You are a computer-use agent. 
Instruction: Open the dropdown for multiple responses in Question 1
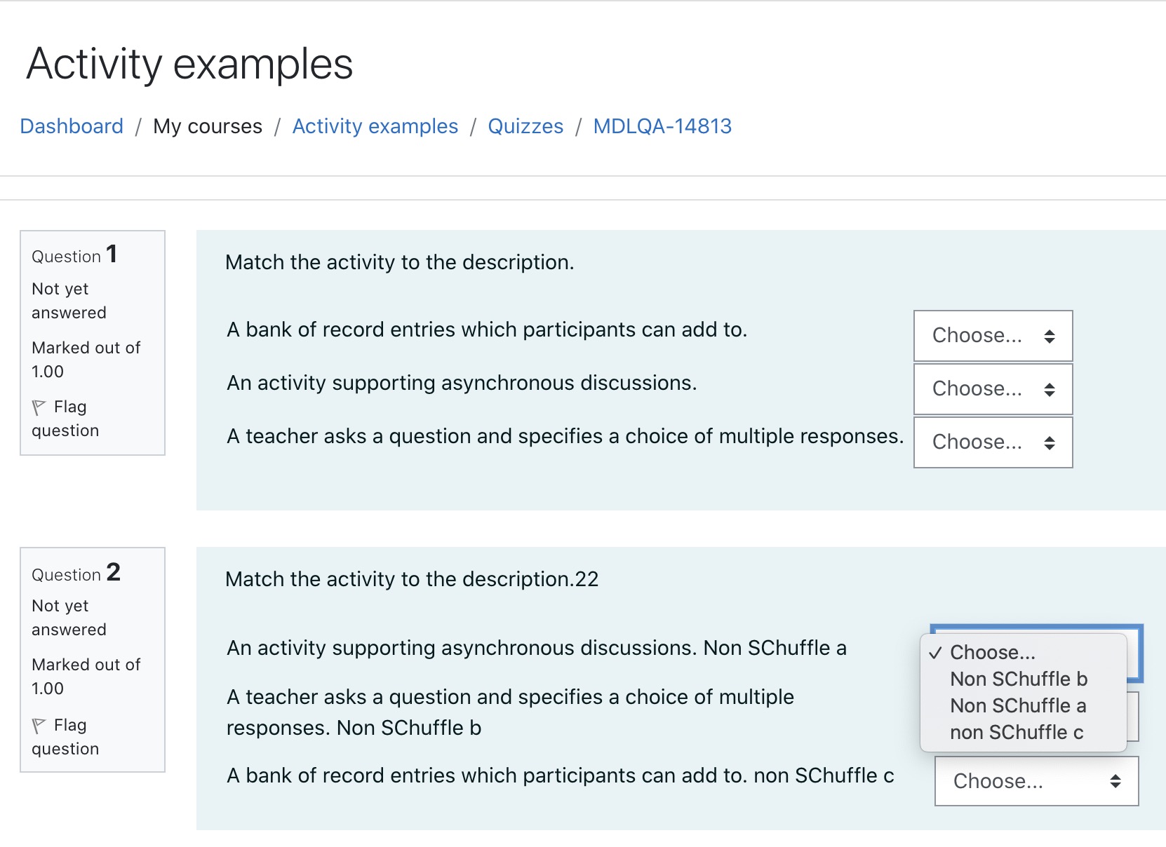993,442
